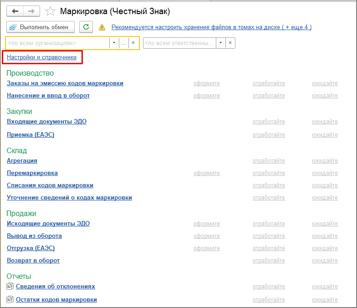Click ожидайте for Возврат в оборот
This screenshot has height=308, width=357.
click(x=325, y=261)
